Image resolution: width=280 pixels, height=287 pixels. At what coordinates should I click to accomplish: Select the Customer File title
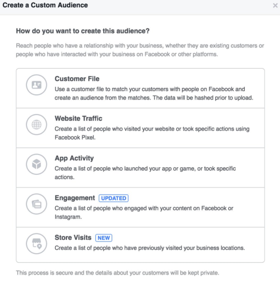point(77,79)
